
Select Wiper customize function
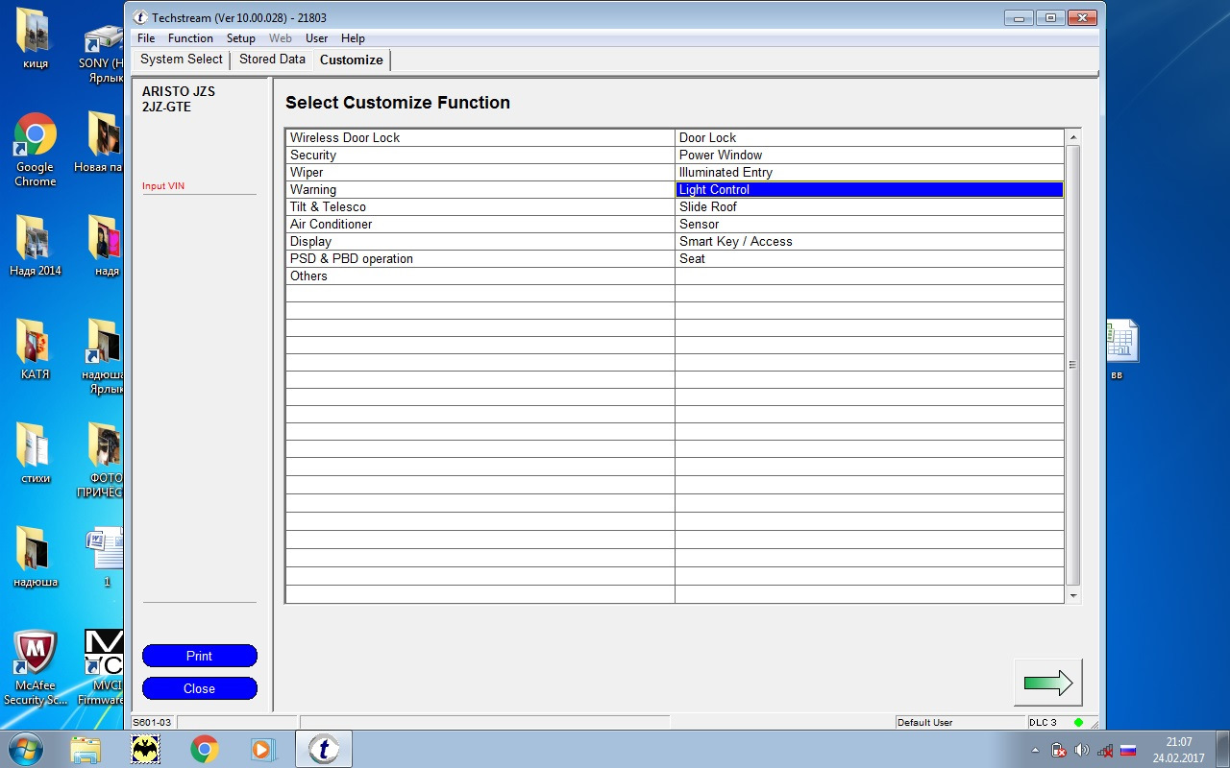(480, 172)
